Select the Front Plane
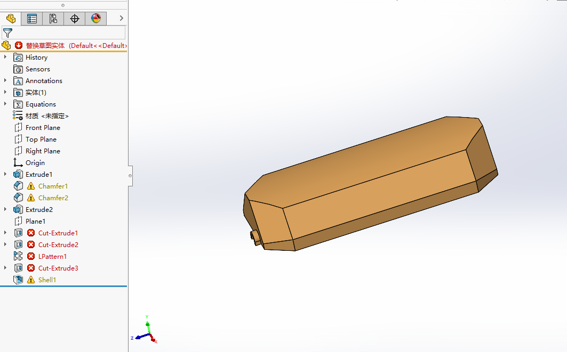Image resolution: width=567 pixels, height=352 pixels. point(43,128)
